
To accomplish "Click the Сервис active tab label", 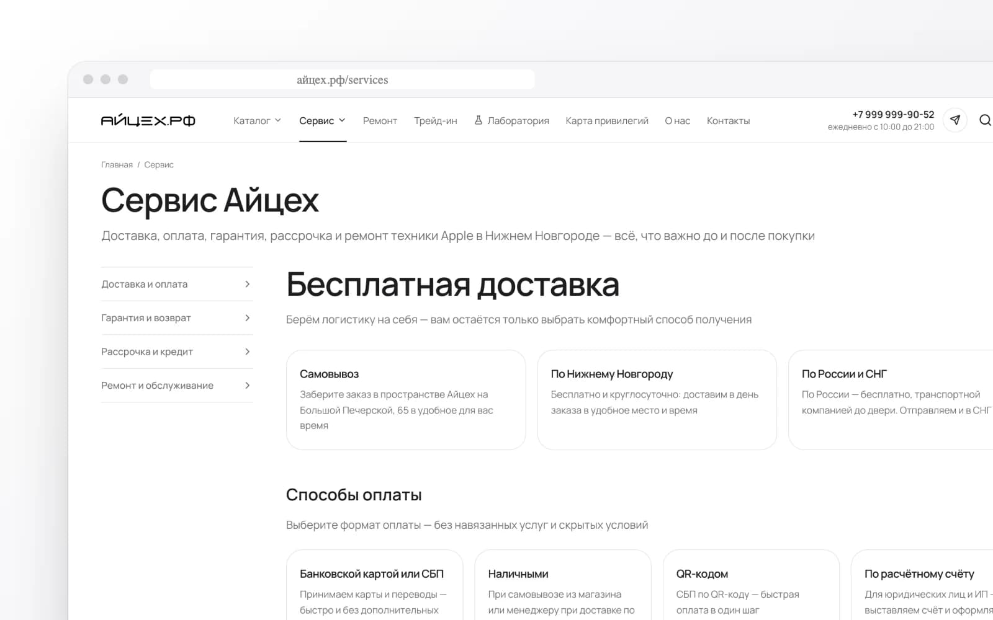I will pos(317,121).
